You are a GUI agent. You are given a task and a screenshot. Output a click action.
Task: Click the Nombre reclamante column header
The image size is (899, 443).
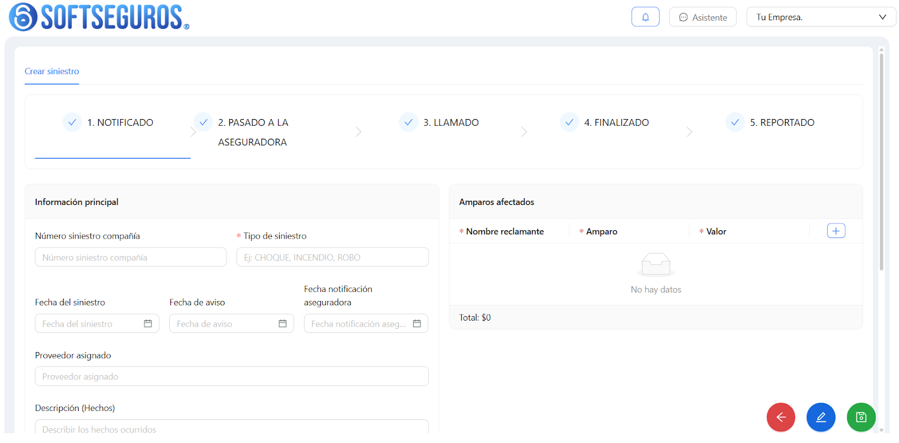[x=505, y=231]
